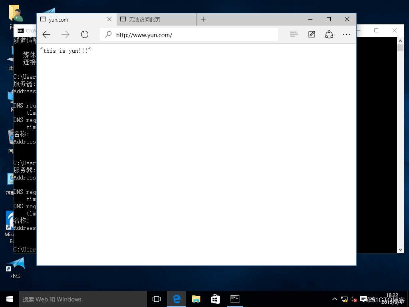Open Task View on the taskbar

click(157, 299)
